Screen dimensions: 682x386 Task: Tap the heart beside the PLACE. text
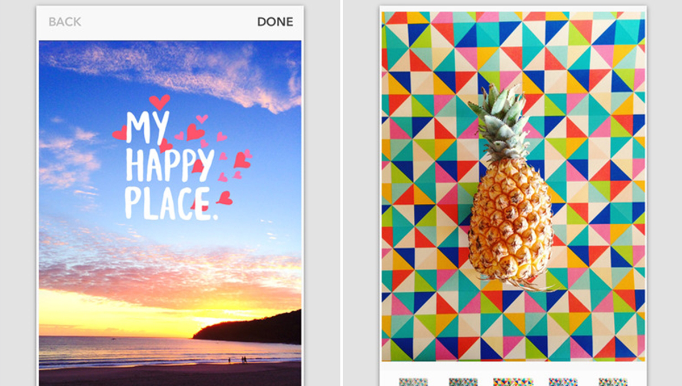[224, 198]
